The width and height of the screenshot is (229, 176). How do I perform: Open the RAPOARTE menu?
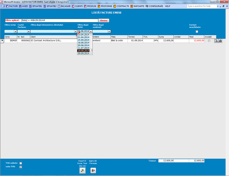tap(137, 6)
